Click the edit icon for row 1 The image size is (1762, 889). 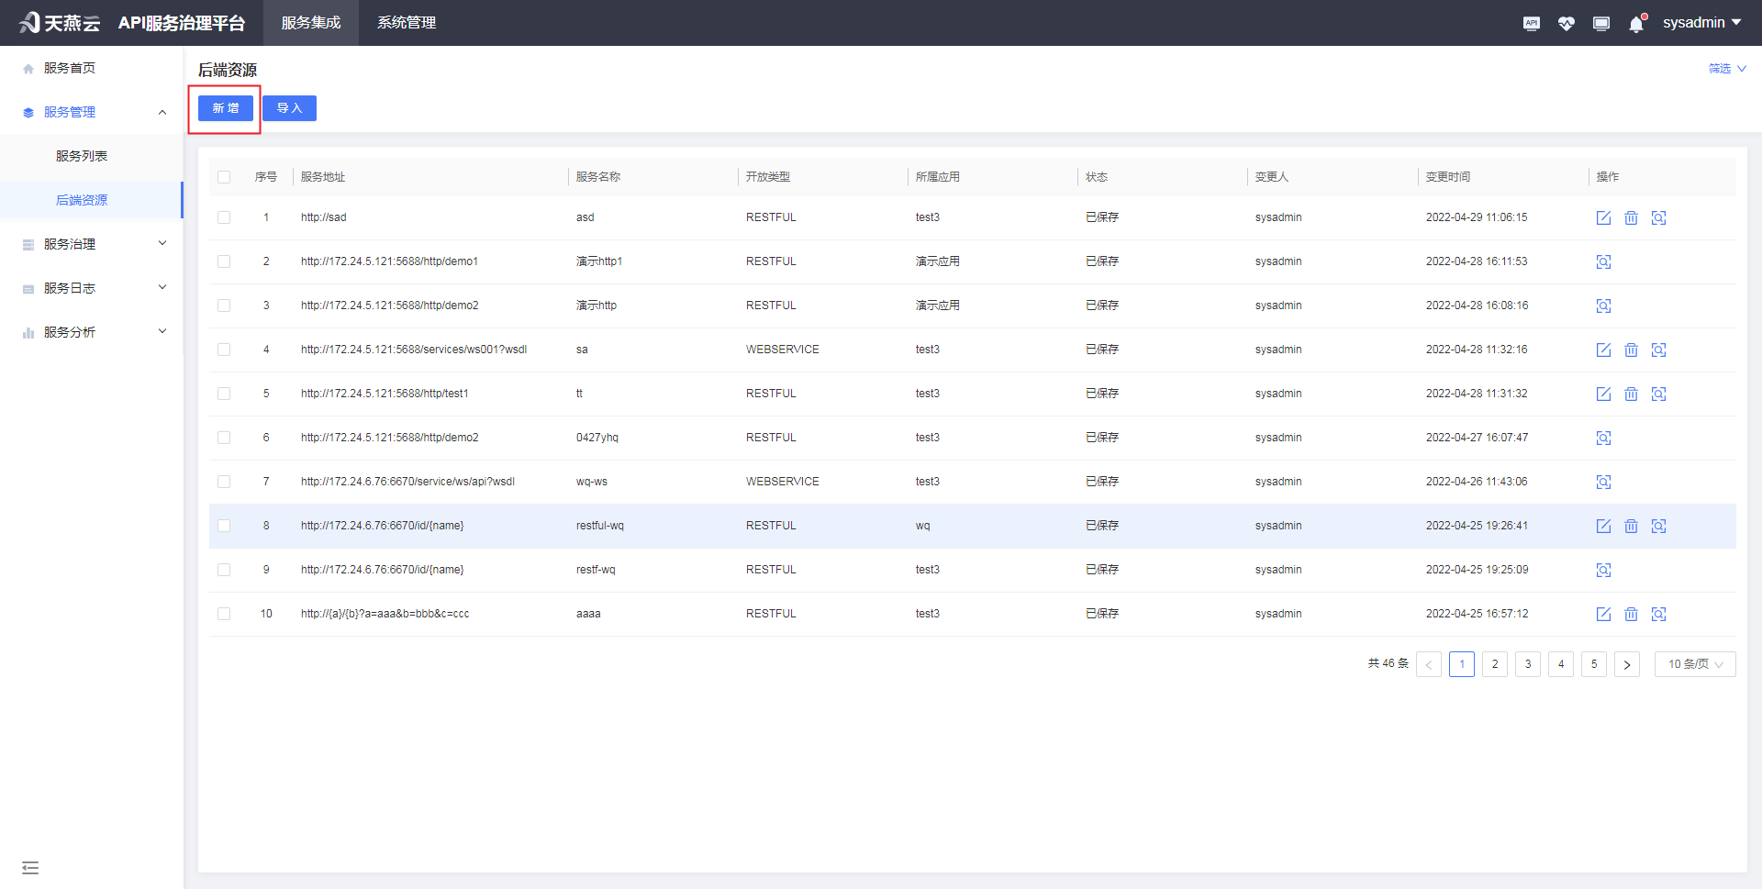pos(1603,217)
